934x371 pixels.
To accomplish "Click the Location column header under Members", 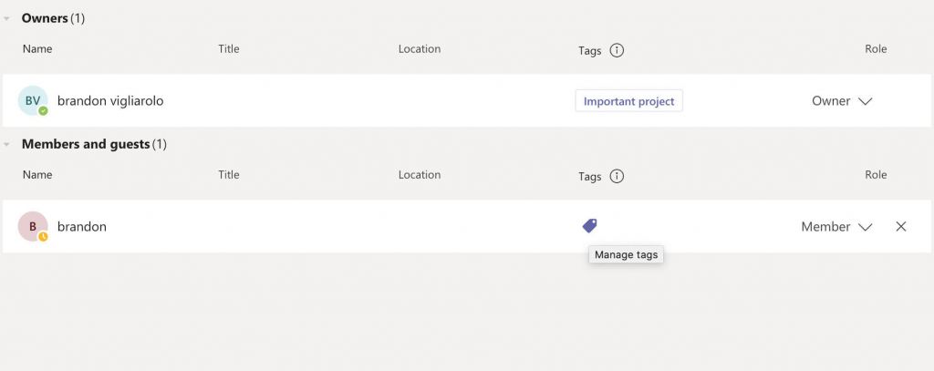I will pyautogui.click(x=420, y=175).
